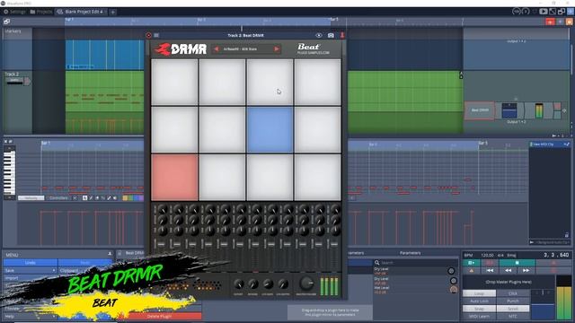The width and height of the screenshot is (575, 323).
Task: Click the Markers track label
Action: 13,31
